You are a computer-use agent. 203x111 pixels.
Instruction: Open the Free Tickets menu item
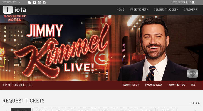139,9
